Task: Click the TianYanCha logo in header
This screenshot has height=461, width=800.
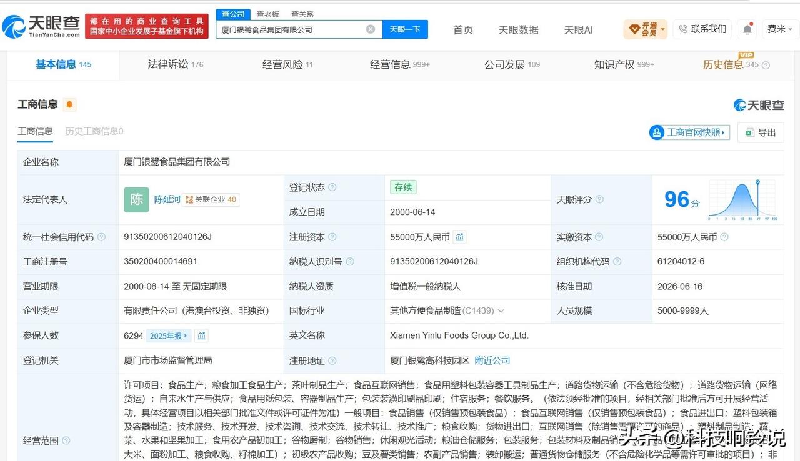Action: tap(41, 26)
